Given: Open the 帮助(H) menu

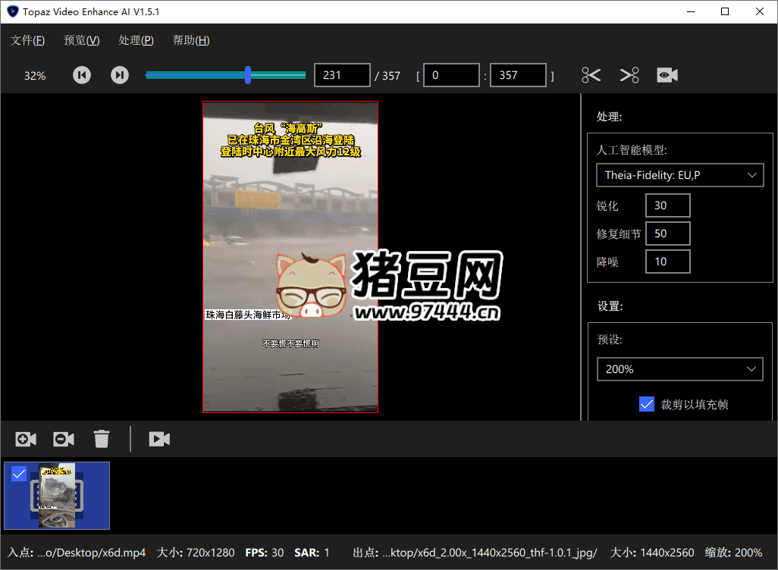Looking at the screenshot, I should (x=191, y=40).
